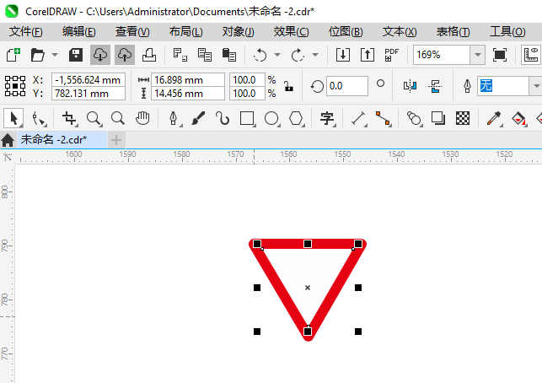542x383 pixels.
Task: Select the curve hook tool
Action: point(223,118)
